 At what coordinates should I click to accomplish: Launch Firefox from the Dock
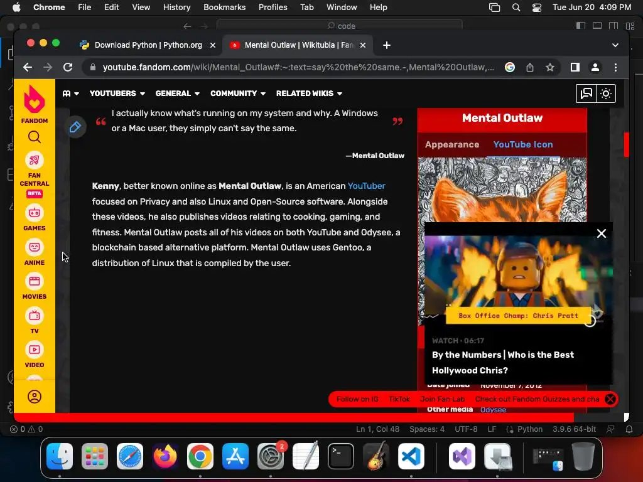165,456
